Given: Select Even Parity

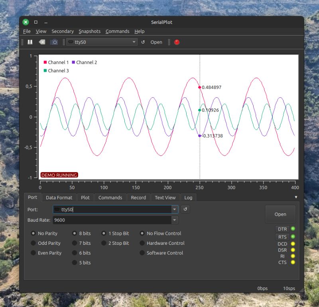Looking at the screenshot, I should [33, 253].
